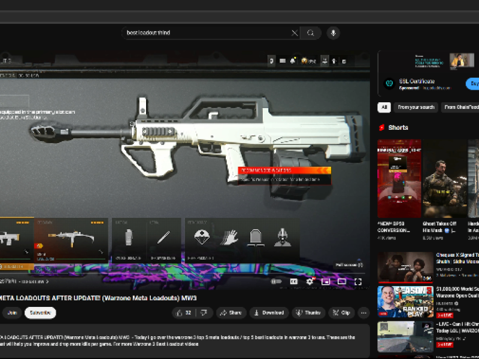Viewport: 479px width, 359px height.
Task: Click the magnifier search button
Action: pyautogui.click(x=310, y=33)
